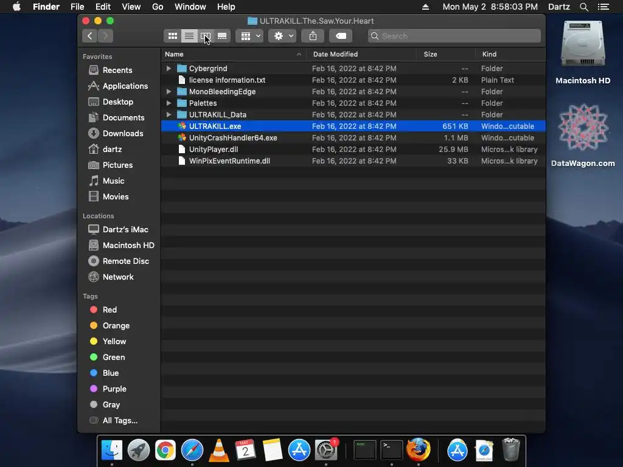Open Spotlight search in menu bar

[583, 7]
